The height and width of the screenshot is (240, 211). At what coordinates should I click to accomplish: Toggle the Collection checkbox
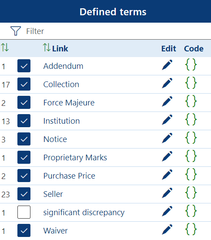tap(24, 84)
